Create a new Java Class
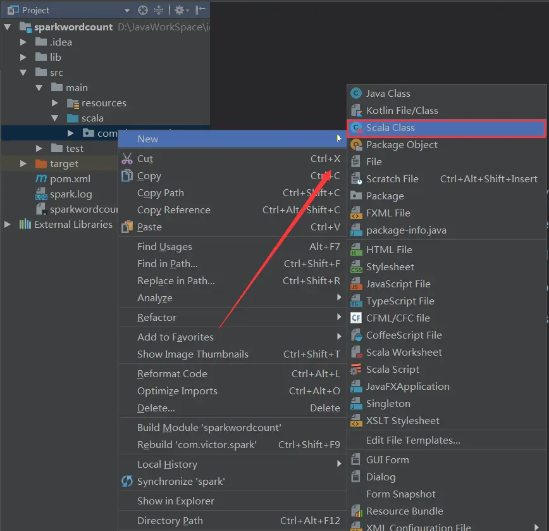 (x=447, y=94)
